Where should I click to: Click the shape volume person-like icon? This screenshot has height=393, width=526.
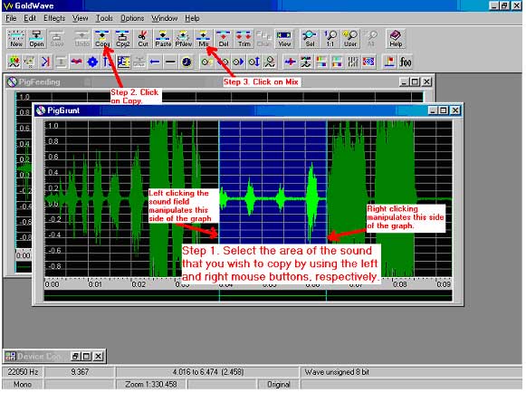[270, 62]
